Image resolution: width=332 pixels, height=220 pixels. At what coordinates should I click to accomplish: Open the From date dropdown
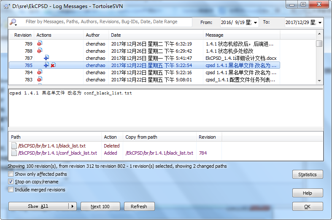click(255, 22)
